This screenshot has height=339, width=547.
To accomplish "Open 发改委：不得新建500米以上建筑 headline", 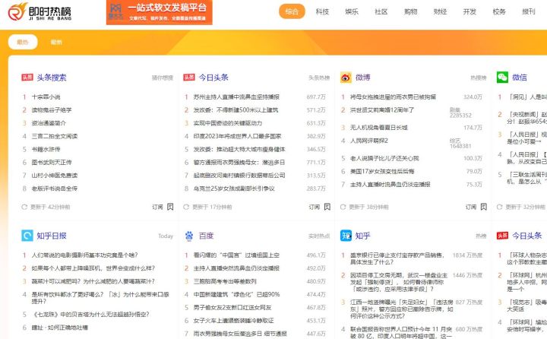I will coord(236,110).
